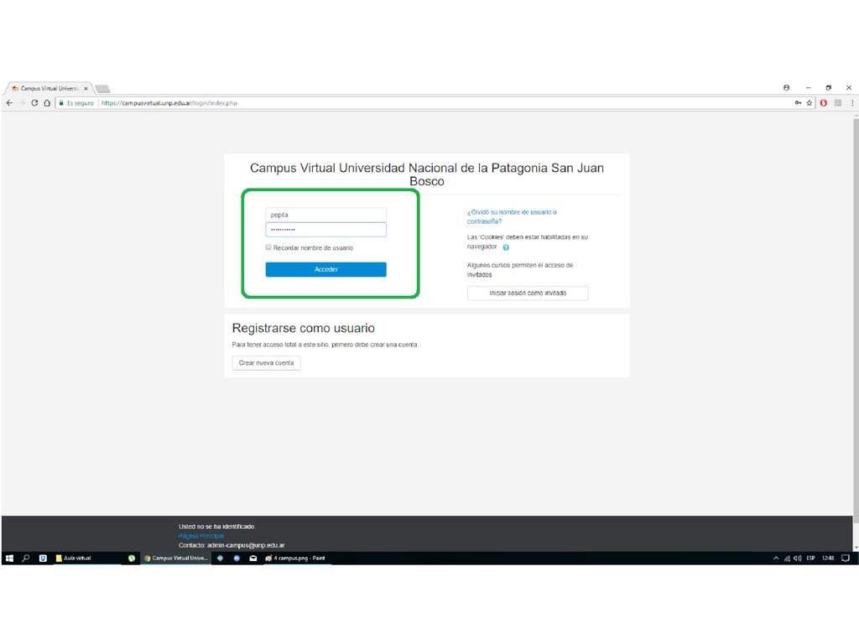Tick the Recordar nombre de usuario checkbox
This screenshot has height=644, width=859.
point(268,247)
